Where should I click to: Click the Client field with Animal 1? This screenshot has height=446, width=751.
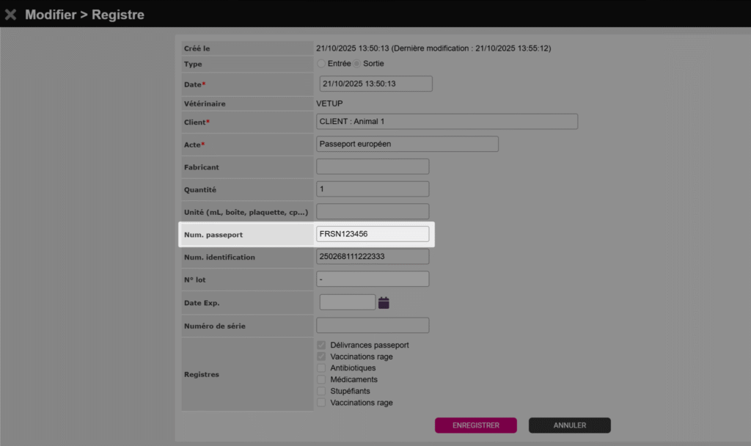tap(447, 122)
